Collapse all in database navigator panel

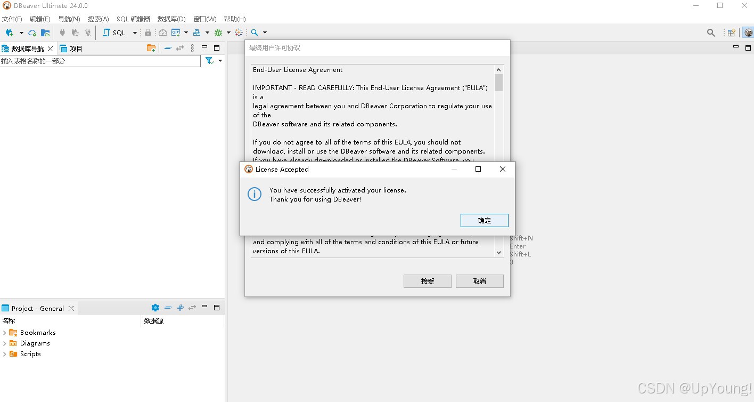pos(168,48)
